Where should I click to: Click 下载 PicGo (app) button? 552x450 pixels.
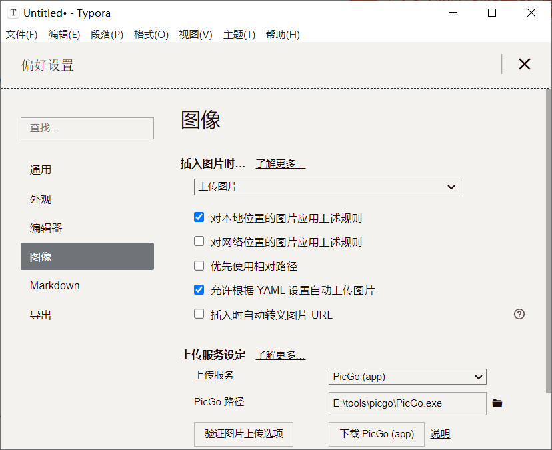point(376,434)
